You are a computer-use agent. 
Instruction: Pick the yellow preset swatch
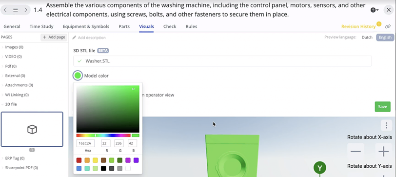click(x=95, y=160)
